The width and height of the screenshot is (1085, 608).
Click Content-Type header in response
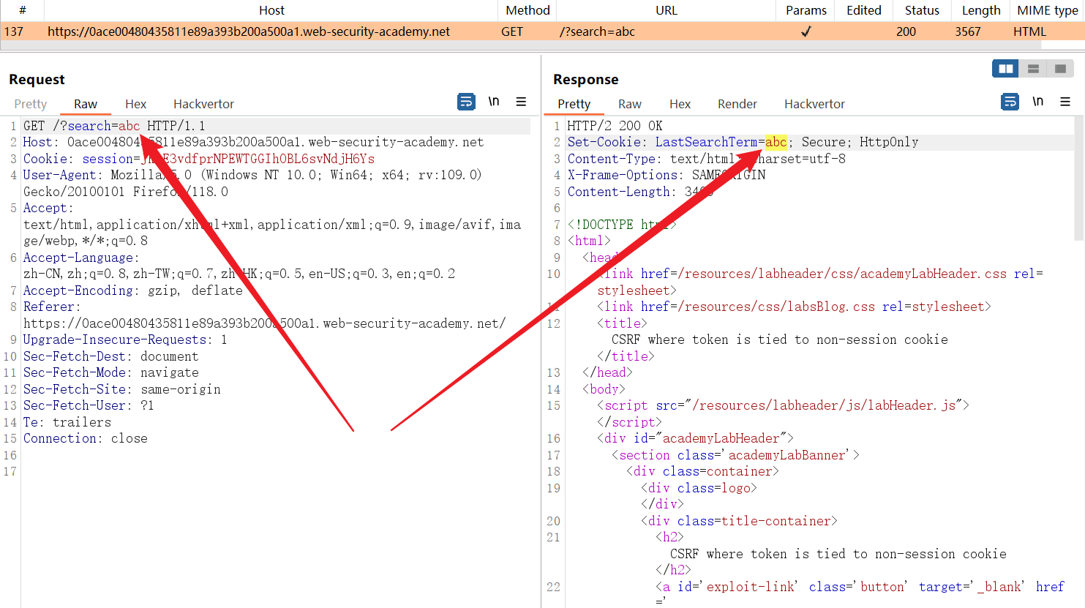(707, 159)
